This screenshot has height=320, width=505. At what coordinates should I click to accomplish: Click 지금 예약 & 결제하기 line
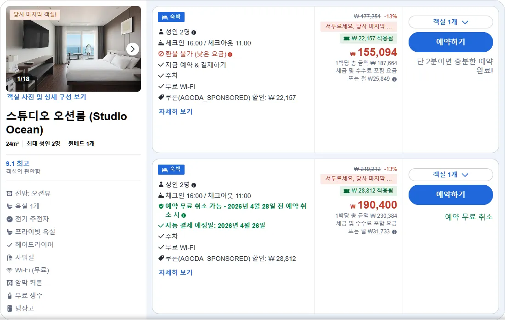click(x=196, y=65)
